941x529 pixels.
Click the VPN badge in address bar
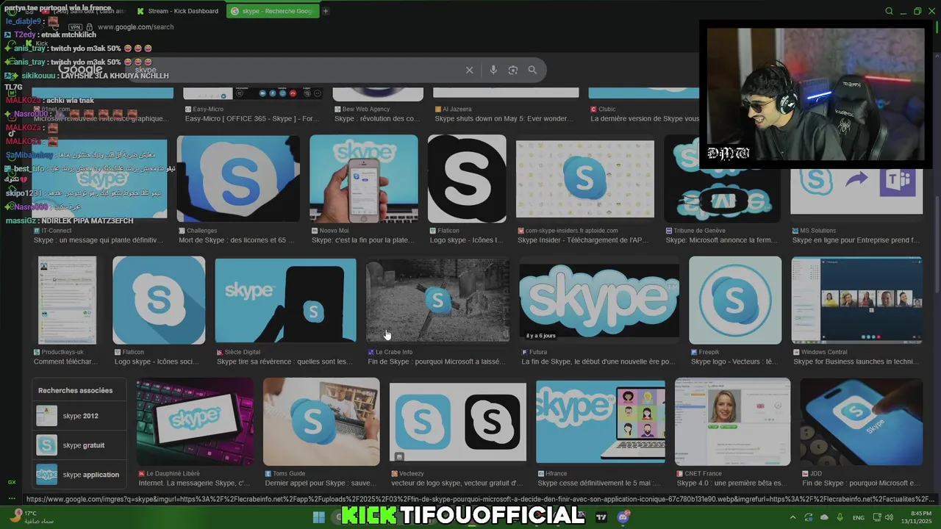tap(75, 27)
